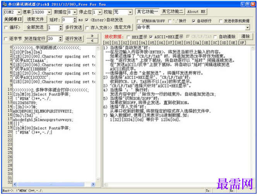Enable the 逐字节 checkbox
The height and width of the screenshot is (196, 260).
tap(6, 39)
